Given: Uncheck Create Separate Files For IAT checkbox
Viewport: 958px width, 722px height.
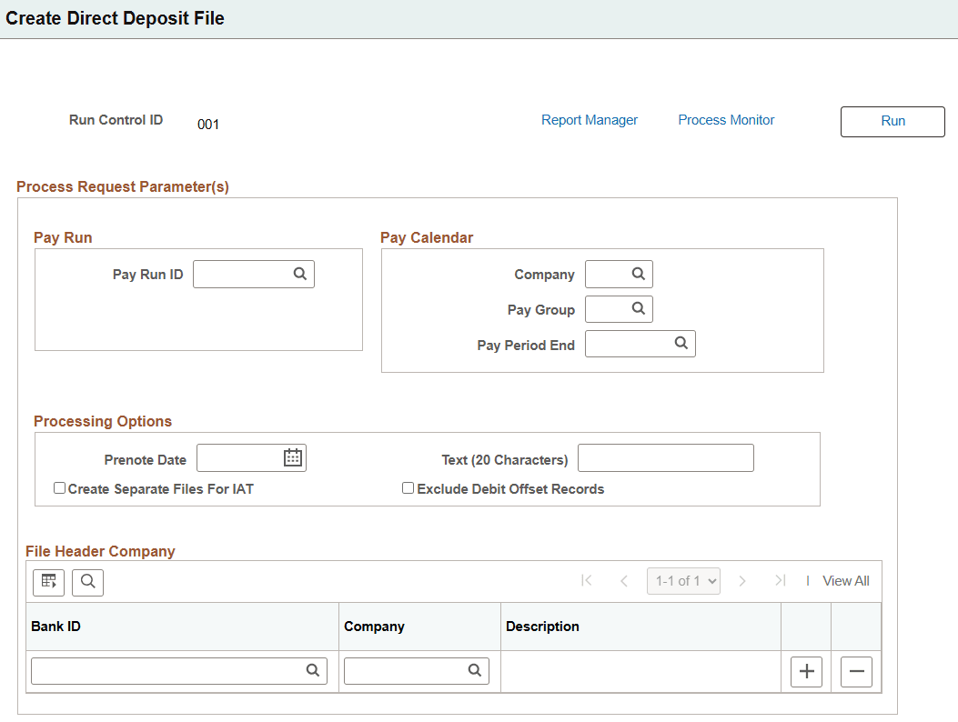Looking at the screenshot, I should (x=59, y=488).
